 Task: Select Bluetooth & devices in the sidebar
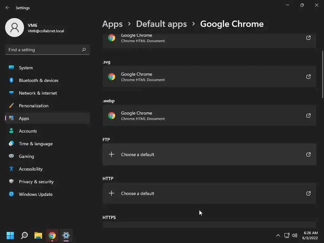click(x=39, y=80)
